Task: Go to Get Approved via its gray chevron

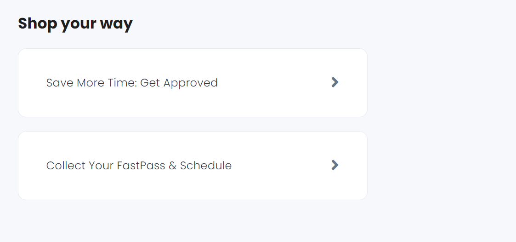Action: (x=335, y=82)
